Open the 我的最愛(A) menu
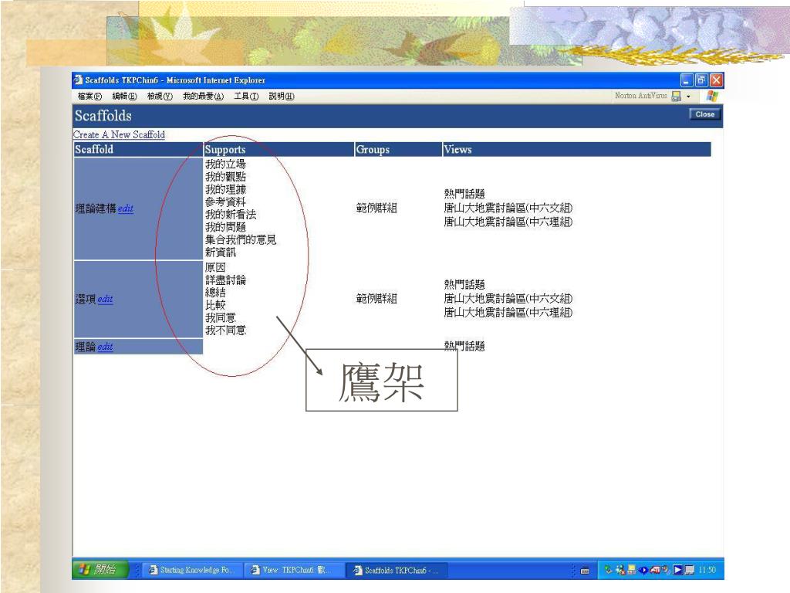Viewport: 790px width, 593px height. pyautogui.click(x=203, y=96)
